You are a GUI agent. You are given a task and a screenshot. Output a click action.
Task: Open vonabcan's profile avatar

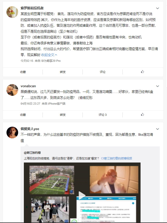pyautogui.click(x=12, y=90)
